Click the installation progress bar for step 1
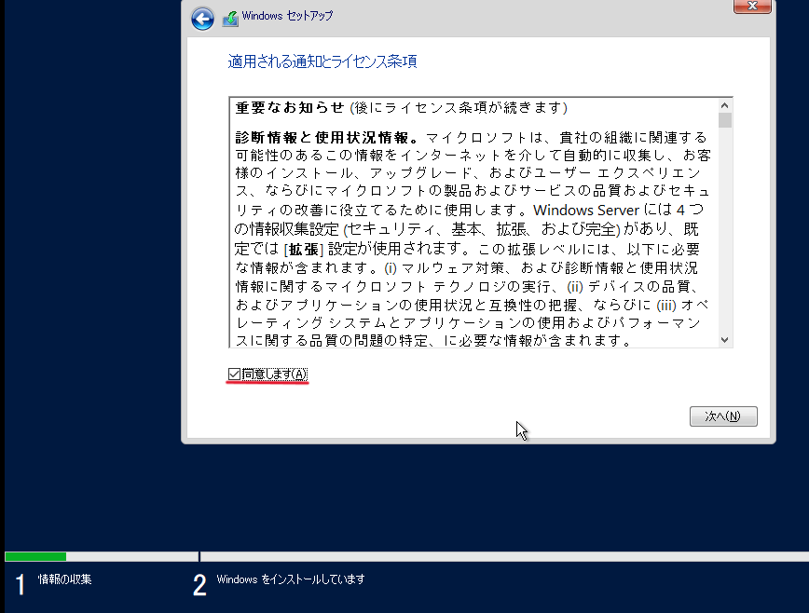 101,556
